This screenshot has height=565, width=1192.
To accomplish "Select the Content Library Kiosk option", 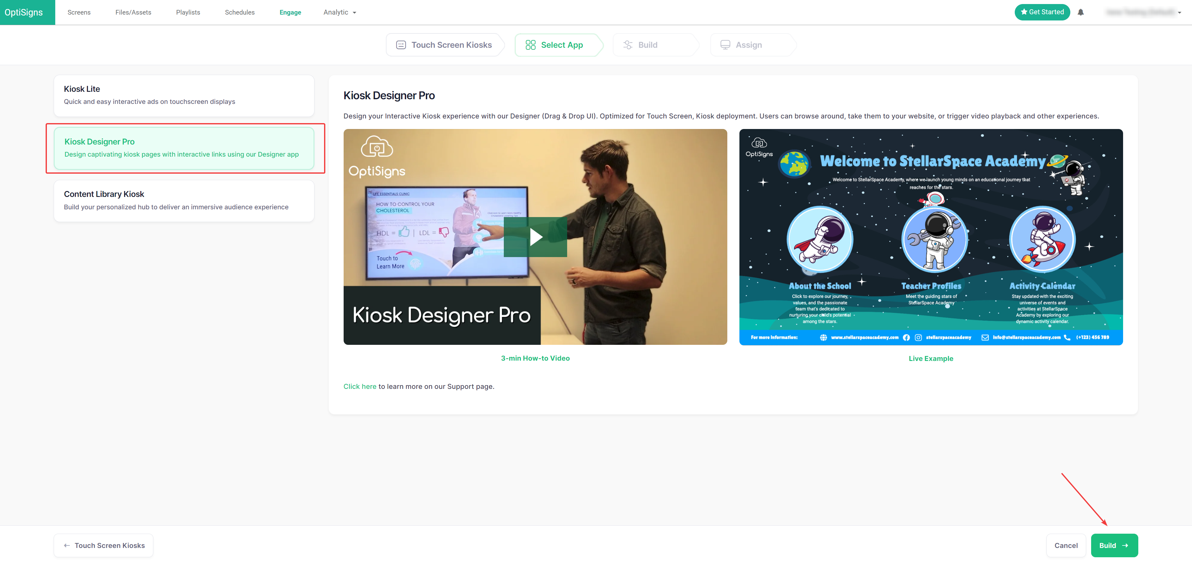I will pos(184,201).
